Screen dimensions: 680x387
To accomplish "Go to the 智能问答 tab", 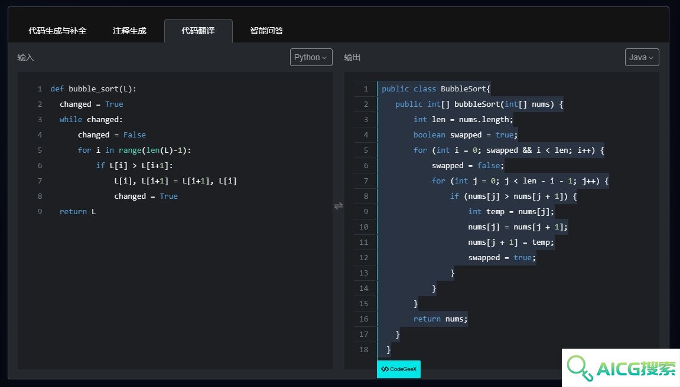I will click(266, 31).
